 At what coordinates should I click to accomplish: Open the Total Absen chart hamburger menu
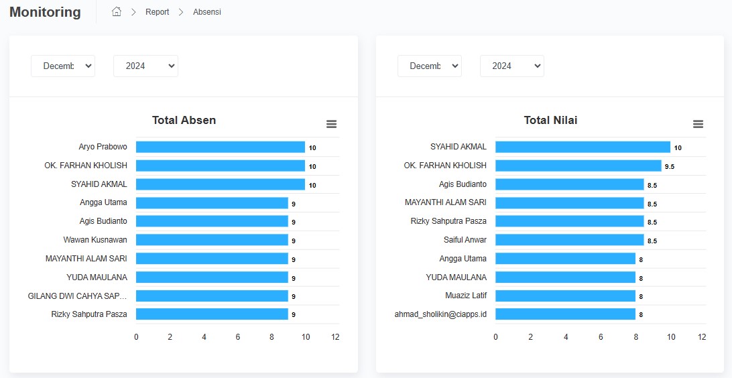point(331,124)
